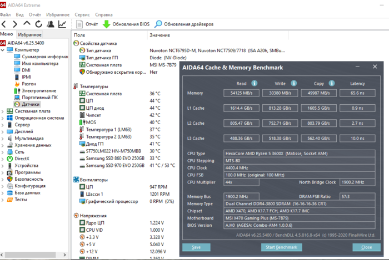Open the Отчёт report button
This screenshot has width=389, height=260.
pos(87,24)
